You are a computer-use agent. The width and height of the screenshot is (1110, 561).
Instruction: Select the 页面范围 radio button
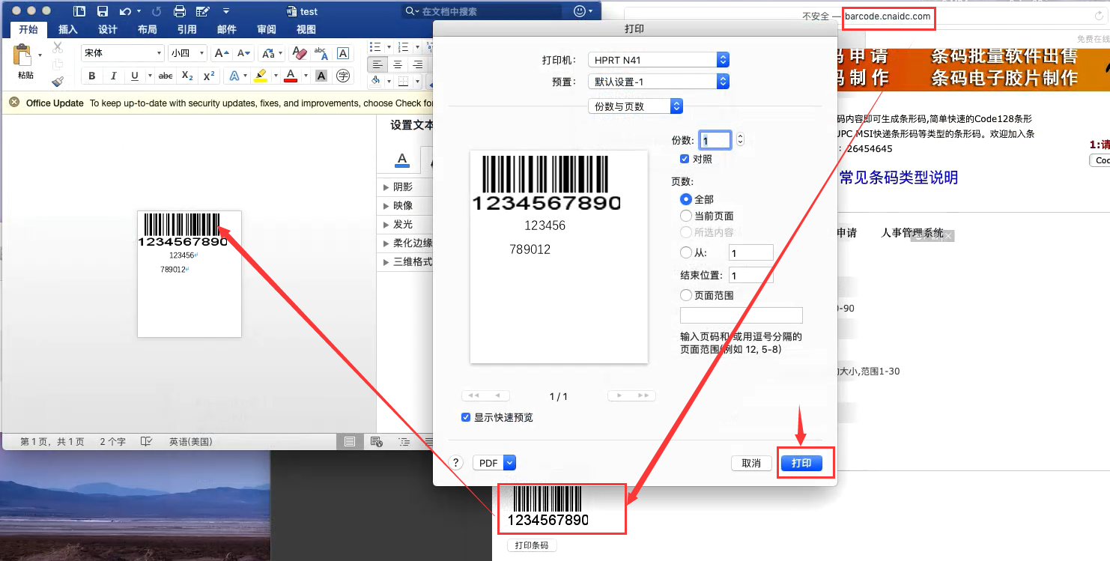point(685,295)
